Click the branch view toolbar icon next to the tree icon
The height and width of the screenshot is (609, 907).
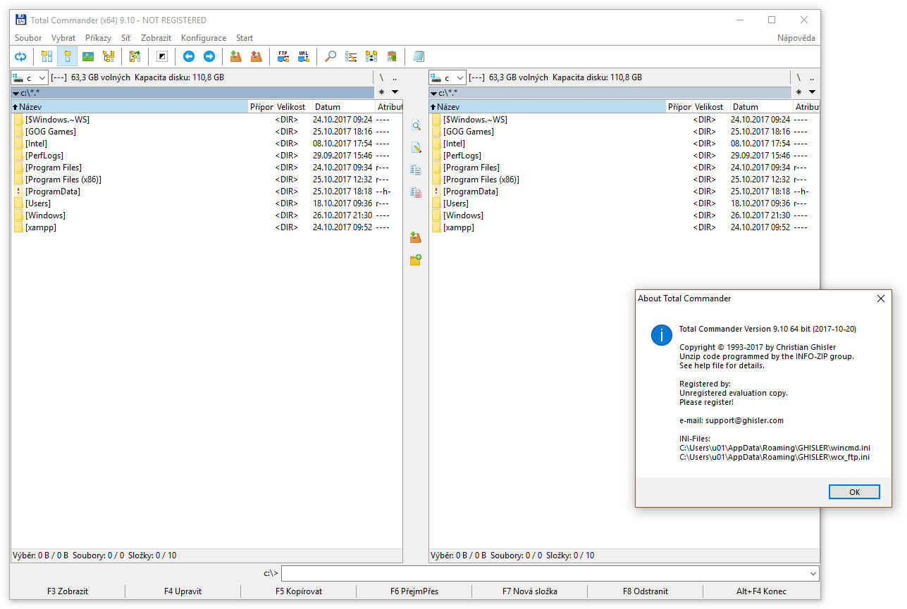click(x=135, y=56)
